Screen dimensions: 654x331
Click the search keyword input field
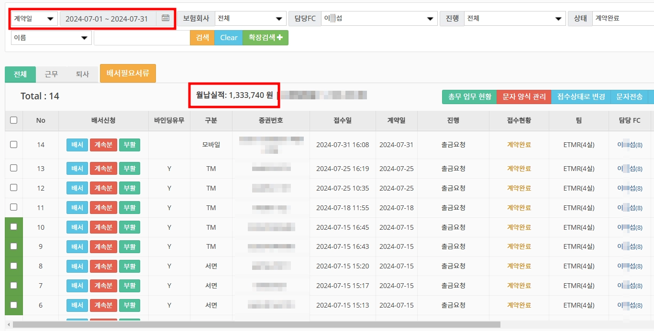coord(141,37)
